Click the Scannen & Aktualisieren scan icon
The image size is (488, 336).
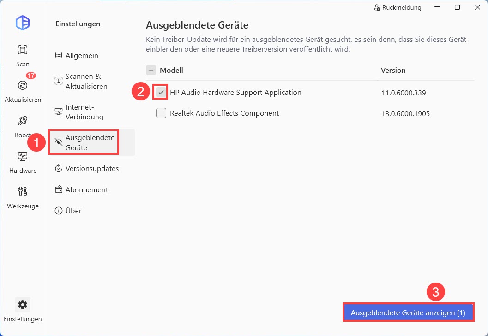(59, 81)
